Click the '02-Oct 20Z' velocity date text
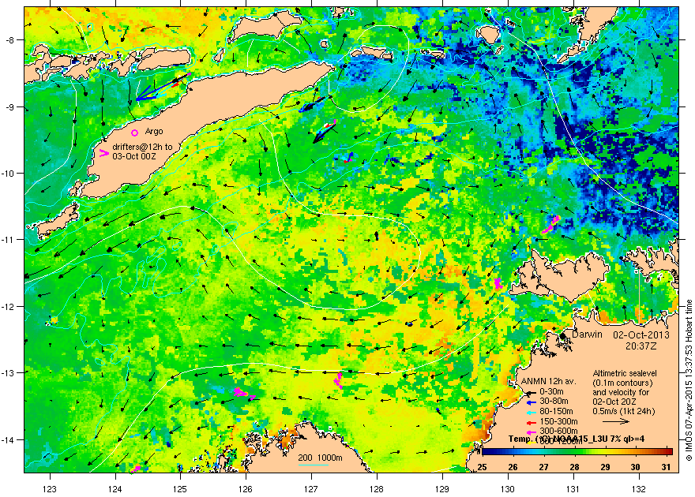The width and height of the screenshot is (695, 497). pos(614,402)
